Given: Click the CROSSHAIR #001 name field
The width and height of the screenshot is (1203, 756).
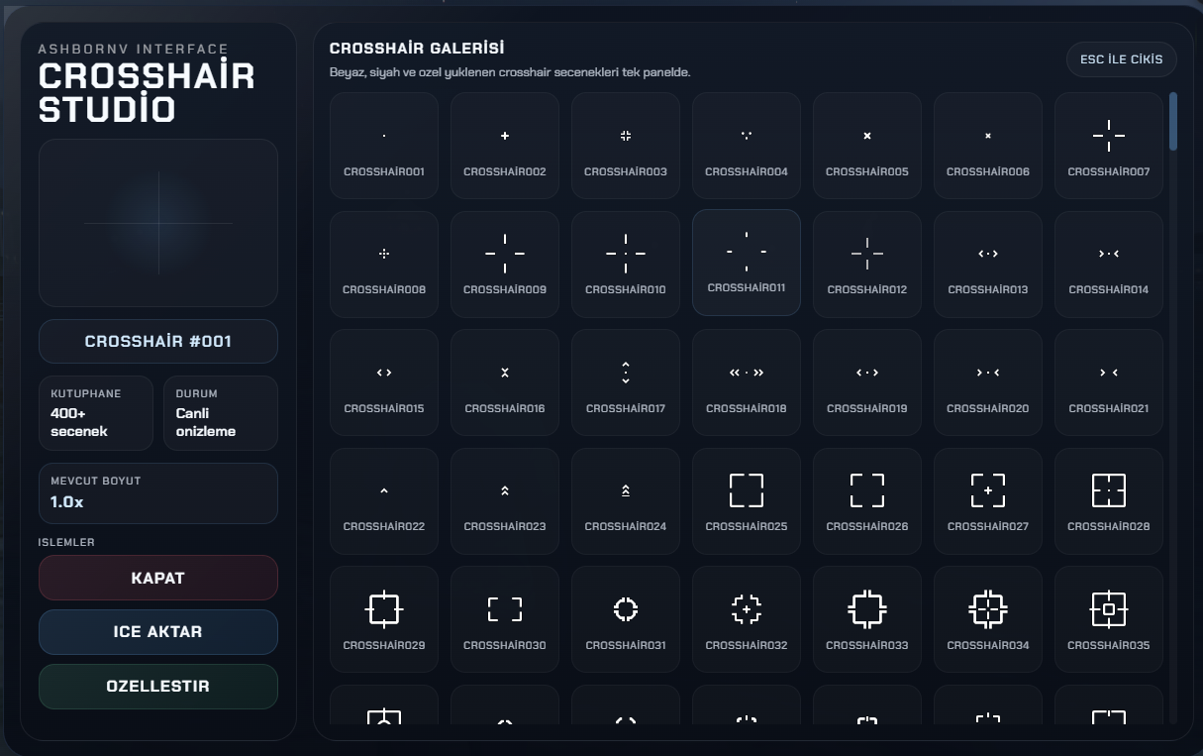Looking at the screenshot, I should (x=158, y=342).
